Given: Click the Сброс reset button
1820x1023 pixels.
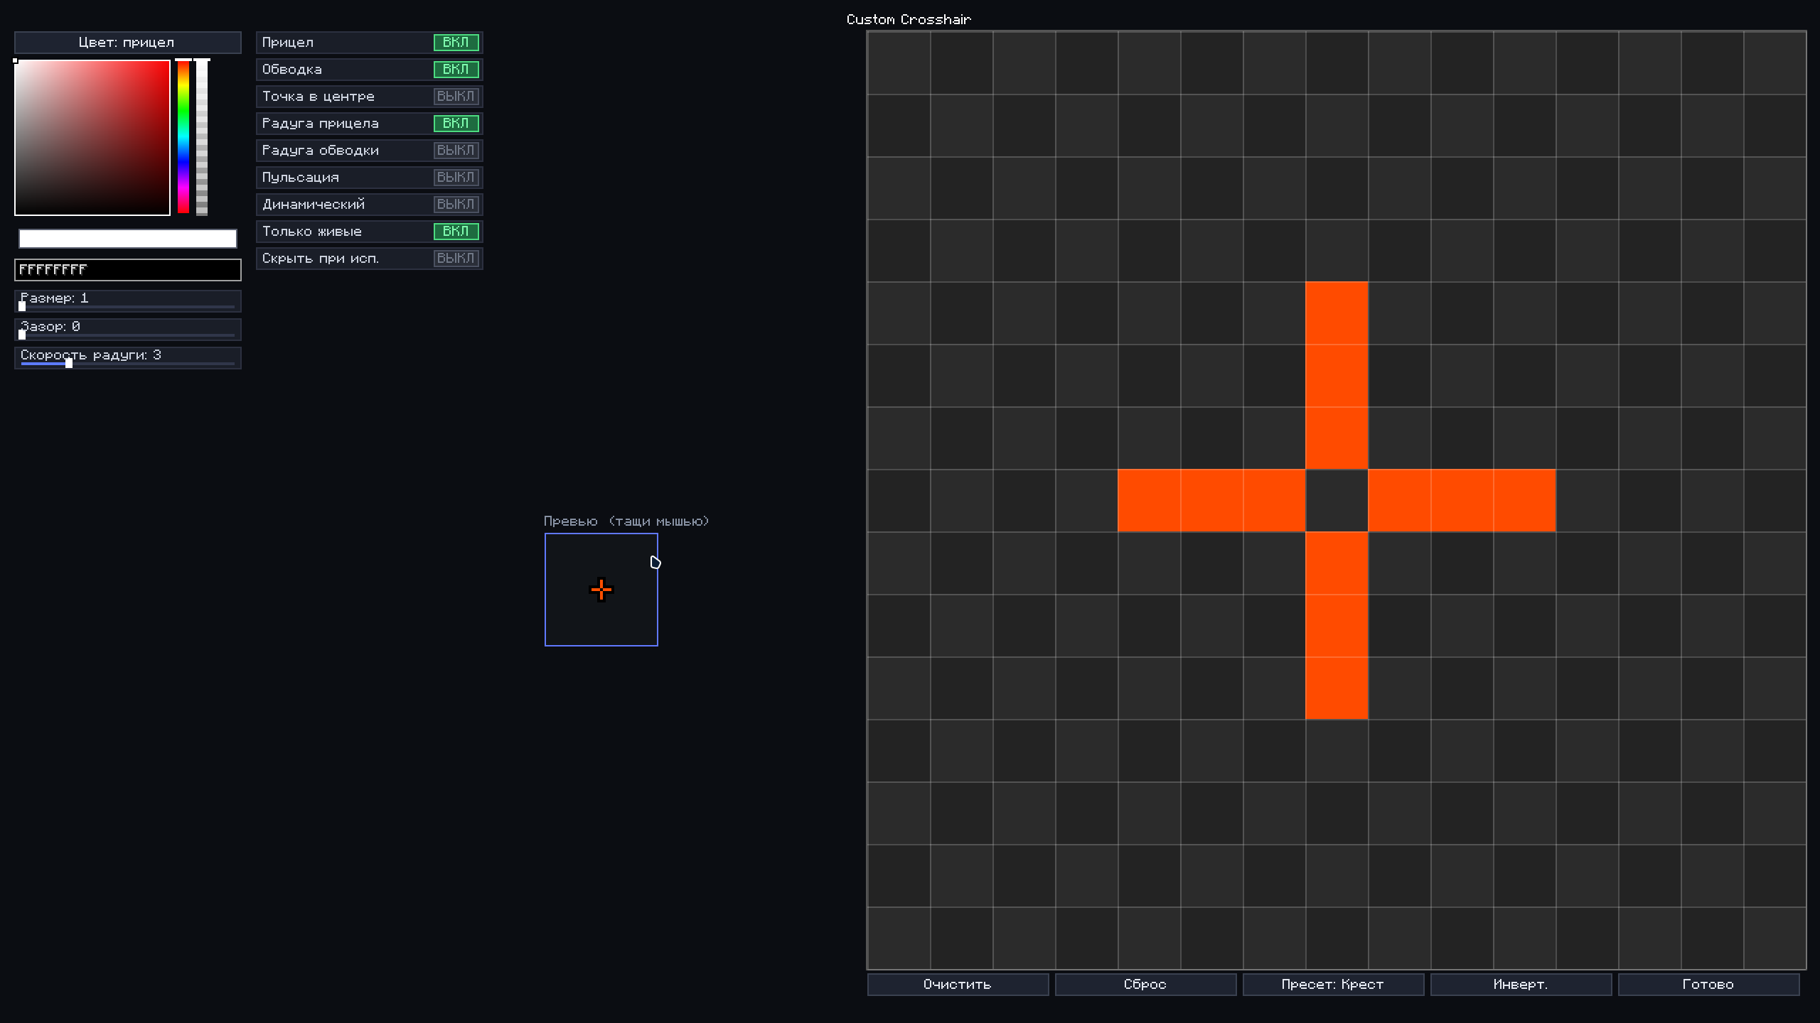Looking at the screenshot, I should 1145,985.
